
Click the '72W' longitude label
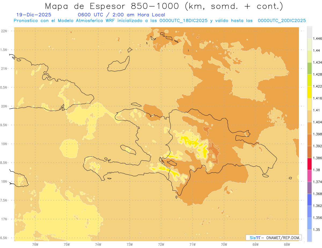click(x=161, y=245)
